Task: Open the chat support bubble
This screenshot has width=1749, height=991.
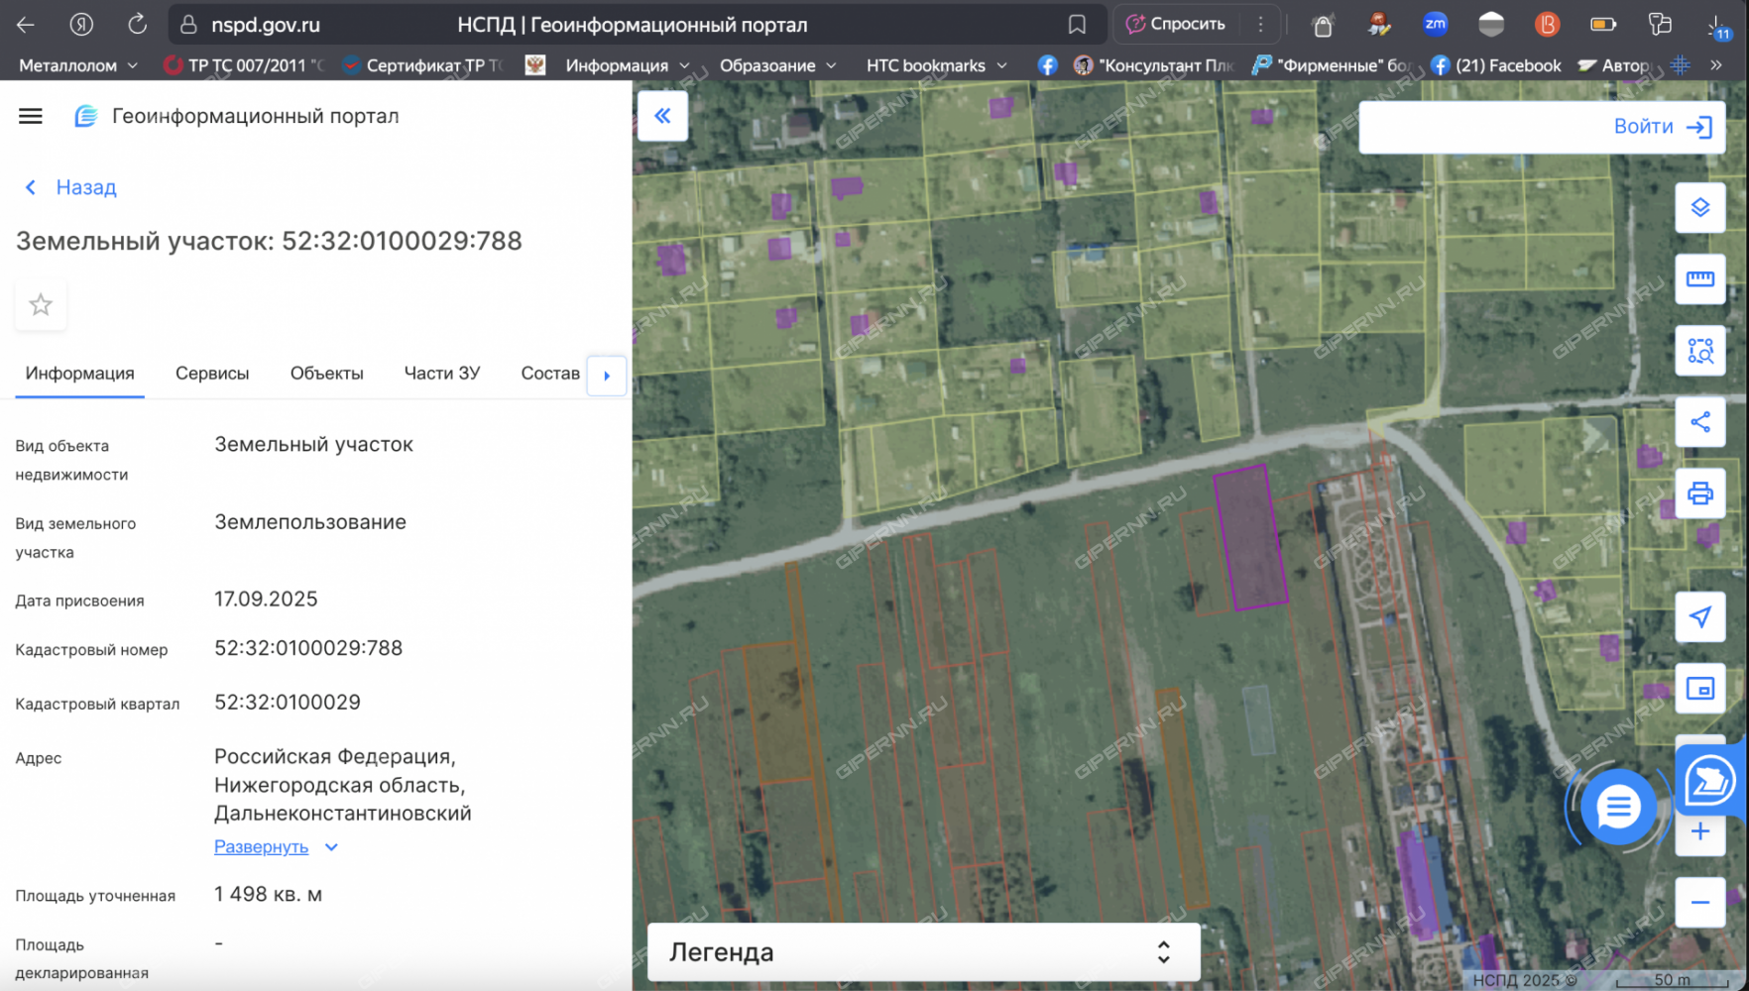Action: 1618,808
